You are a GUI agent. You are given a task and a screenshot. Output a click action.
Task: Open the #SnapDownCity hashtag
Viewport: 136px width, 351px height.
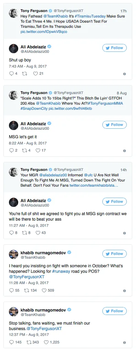(34, 108)
